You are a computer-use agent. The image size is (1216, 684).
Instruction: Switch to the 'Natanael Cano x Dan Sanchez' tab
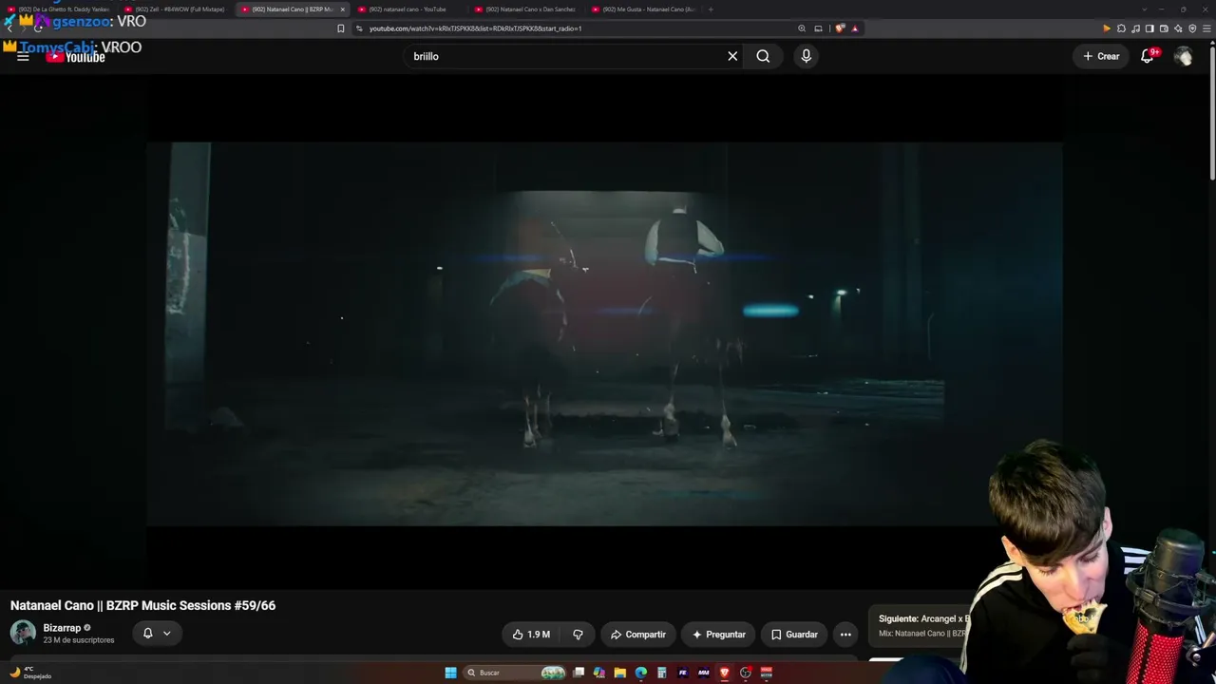[x=523, y=9]
